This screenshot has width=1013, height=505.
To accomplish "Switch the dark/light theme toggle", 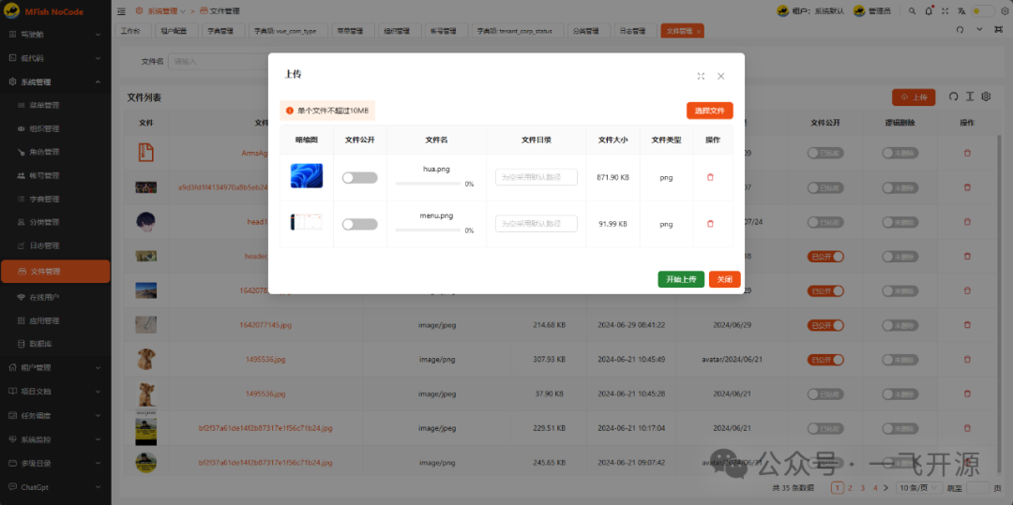I will (983, 11).
